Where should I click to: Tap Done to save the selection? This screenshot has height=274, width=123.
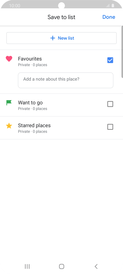[109, 17]
